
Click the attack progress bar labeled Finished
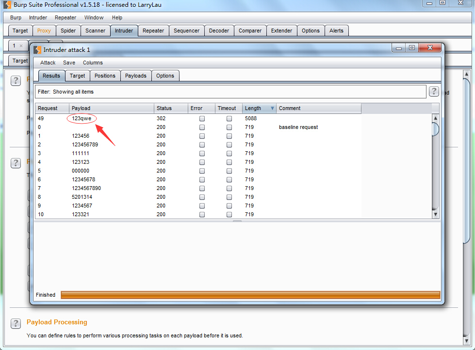point(250,295)
